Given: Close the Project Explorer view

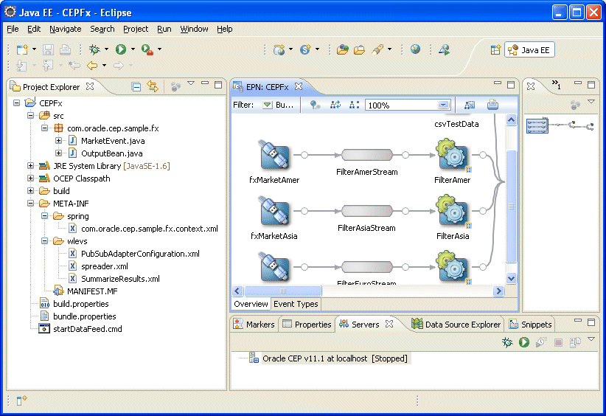Looking at the screenshot, I should coord(90,86).
